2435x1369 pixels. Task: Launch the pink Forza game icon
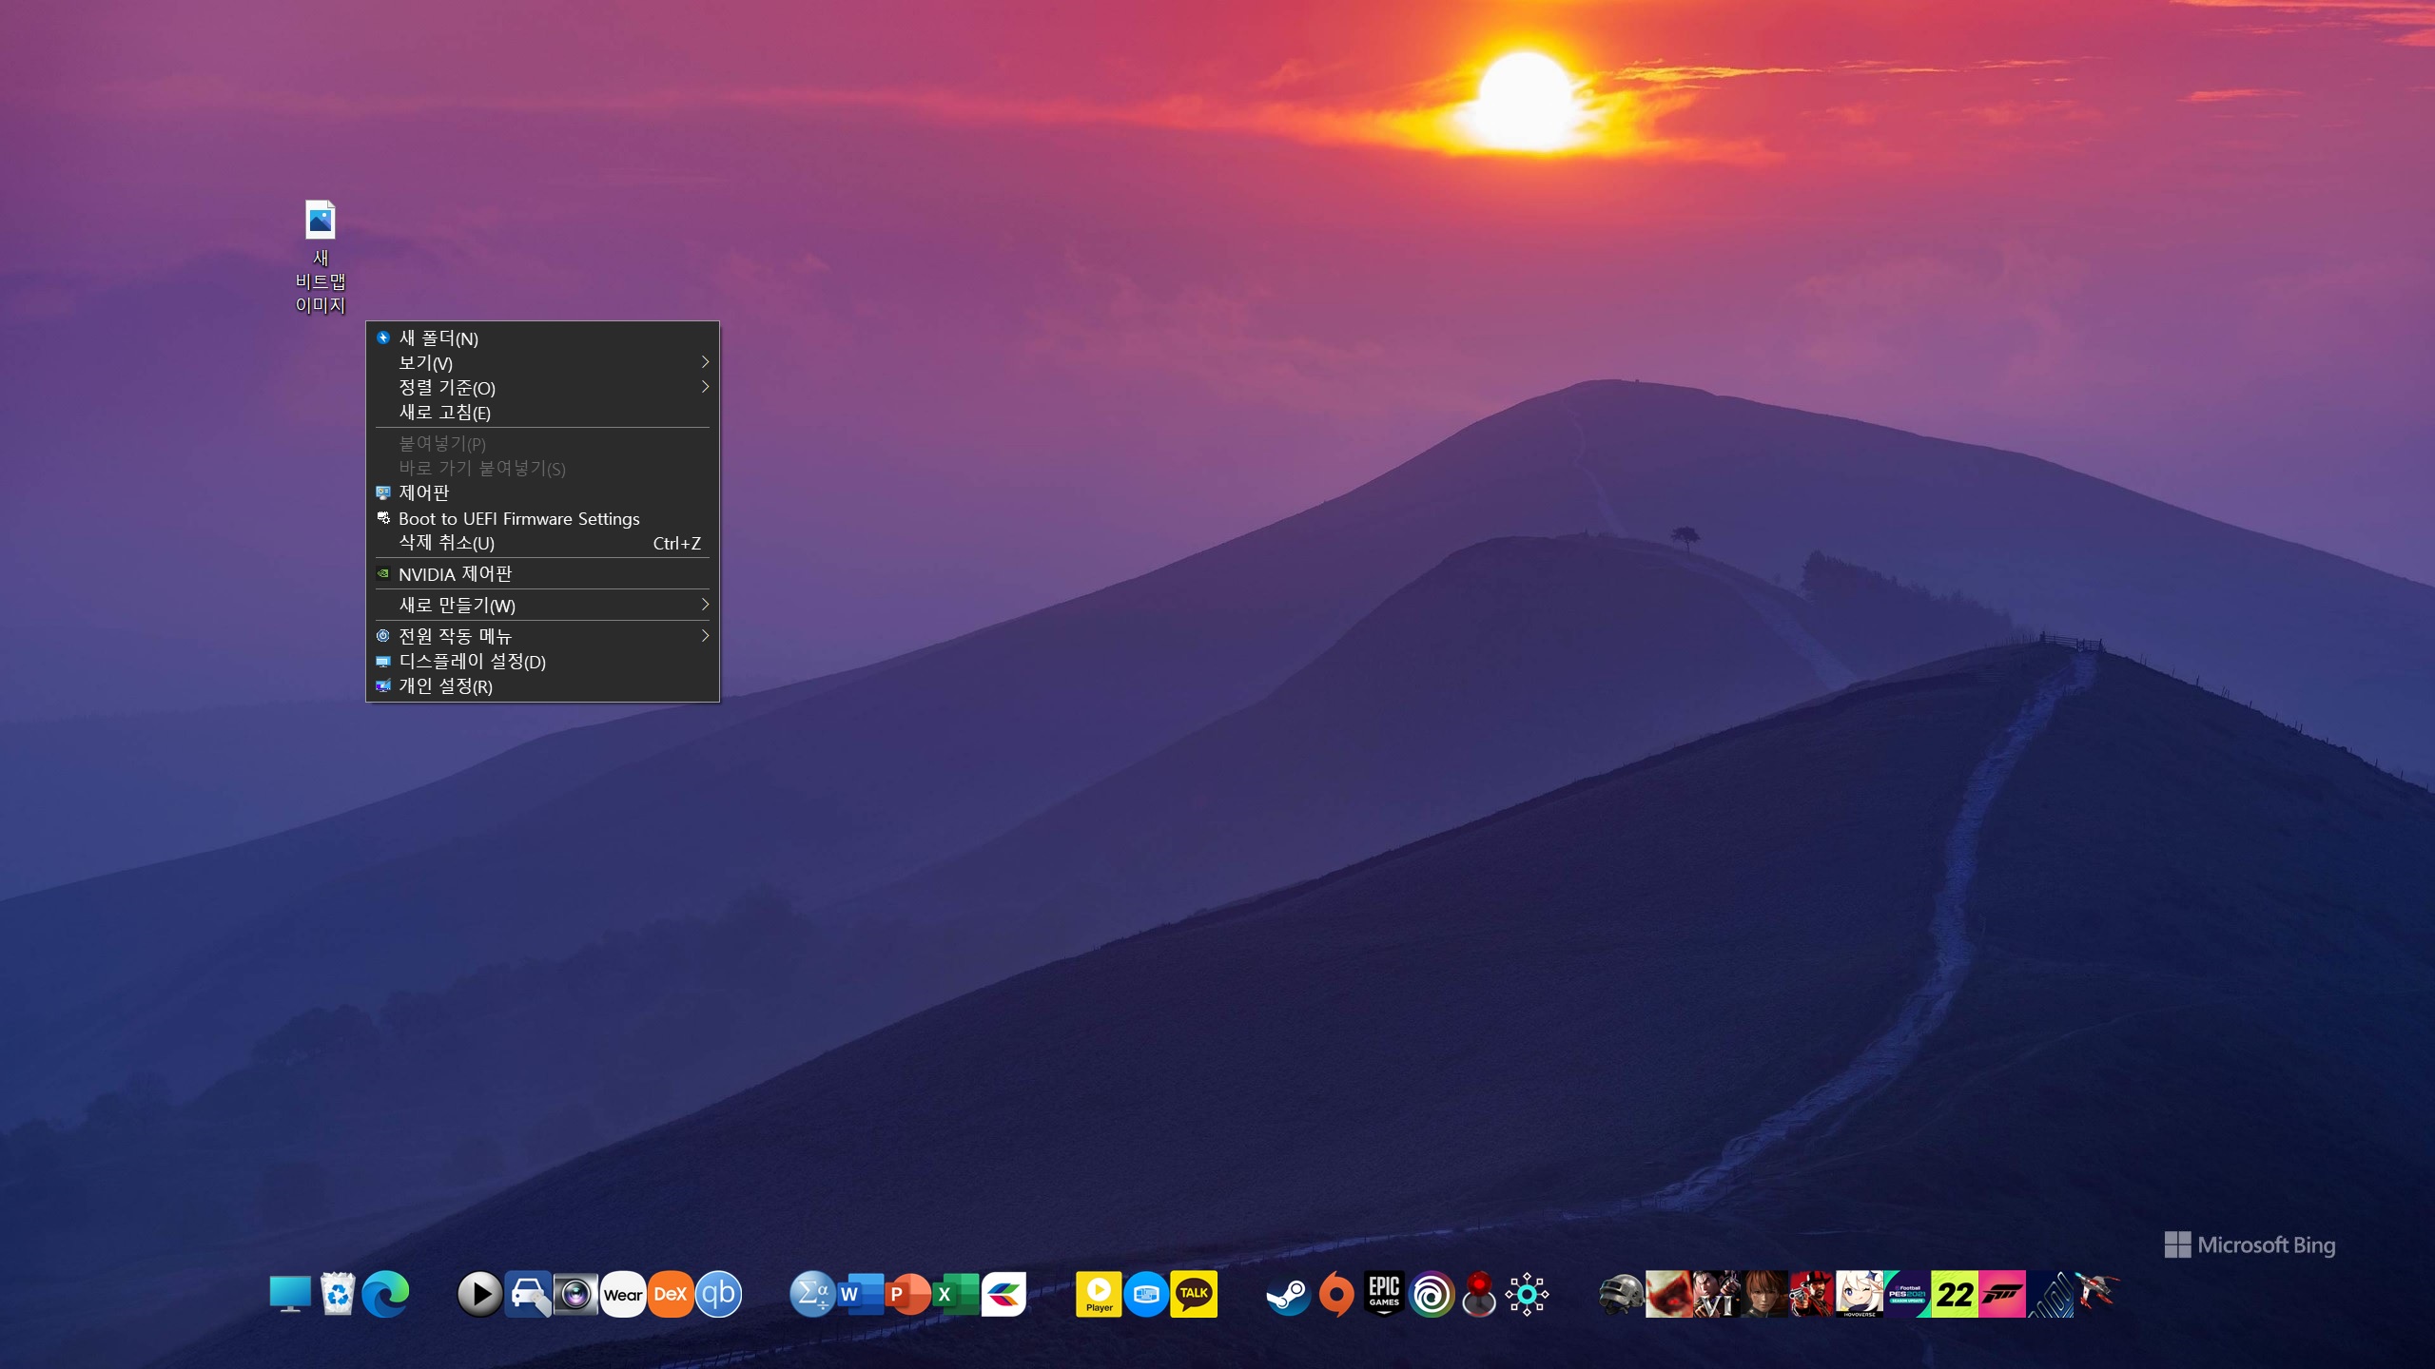click(x=2002, y=1294)
